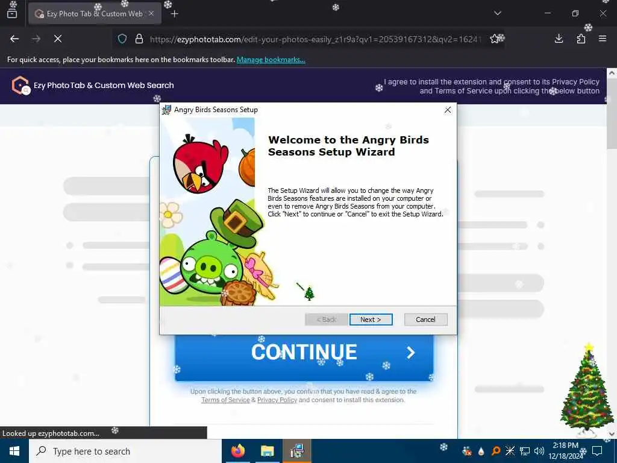The width and height of the screenshot is (617, 463).
Task: Show site security padlock info
Action: [x=139, y=39]
